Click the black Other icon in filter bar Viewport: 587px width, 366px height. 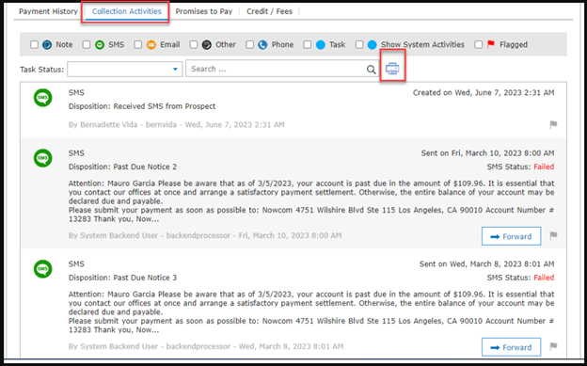[x=207, y=45]
